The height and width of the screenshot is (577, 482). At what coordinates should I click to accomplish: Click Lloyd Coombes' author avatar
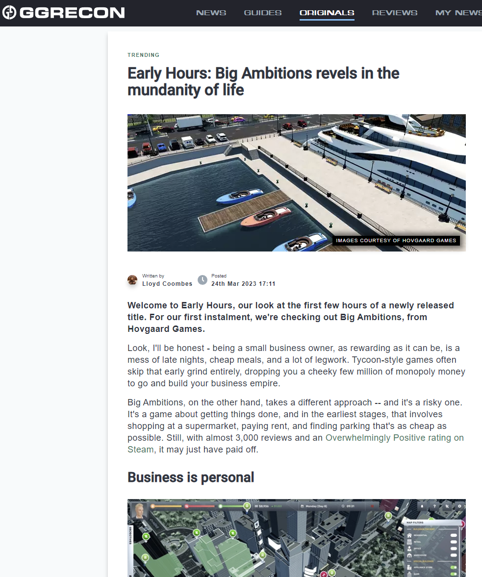coord(132,280)
